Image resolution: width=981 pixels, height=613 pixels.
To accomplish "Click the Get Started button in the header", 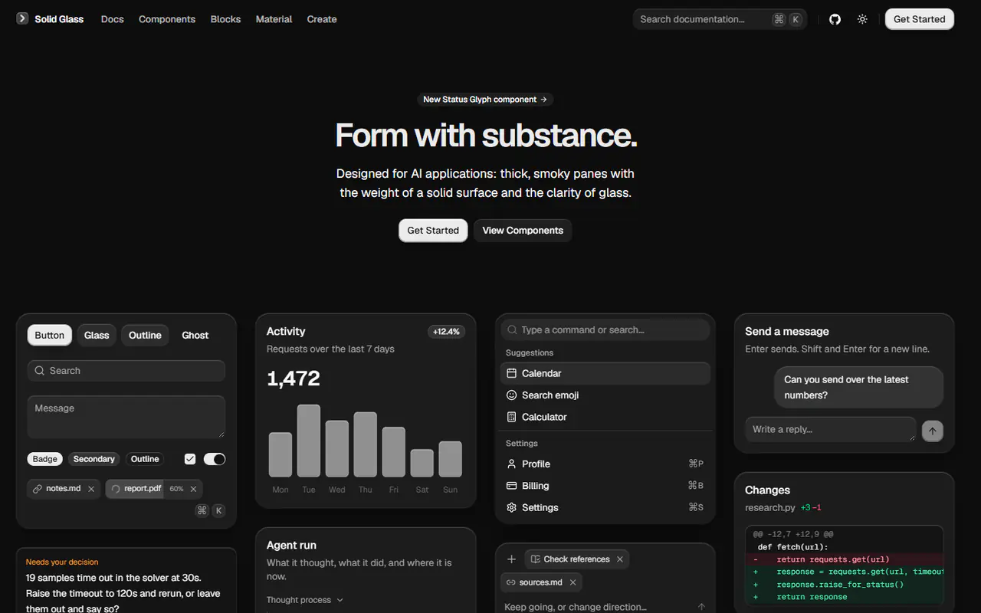I will point(920,19).
